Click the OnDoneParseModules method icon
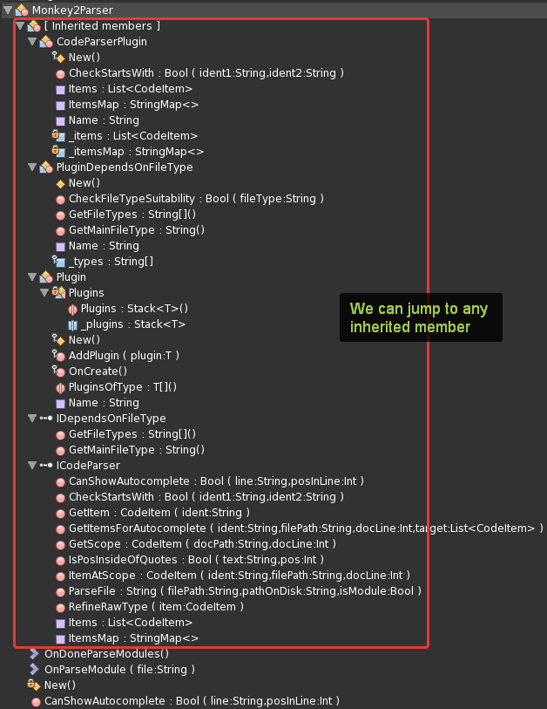 pos(34,653)
